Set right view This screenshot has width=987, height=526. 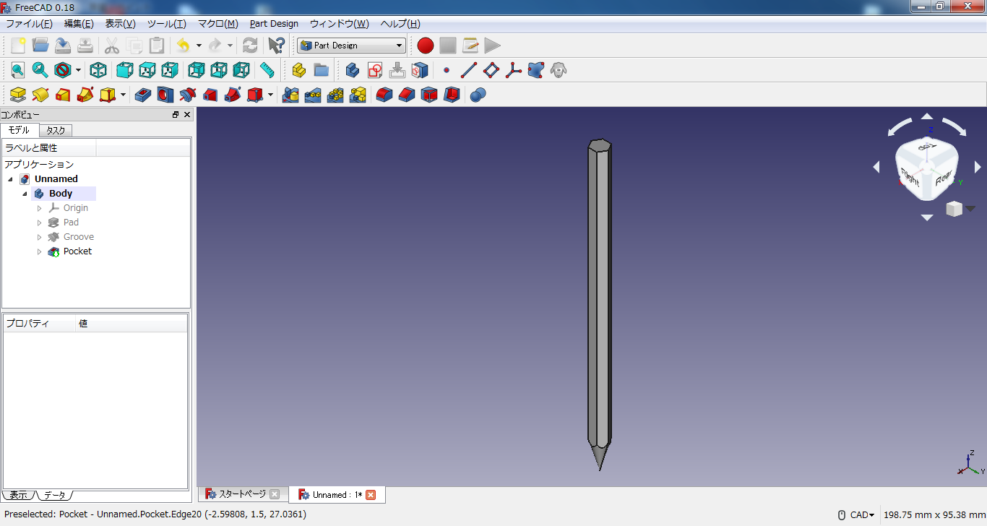[170, 70]
